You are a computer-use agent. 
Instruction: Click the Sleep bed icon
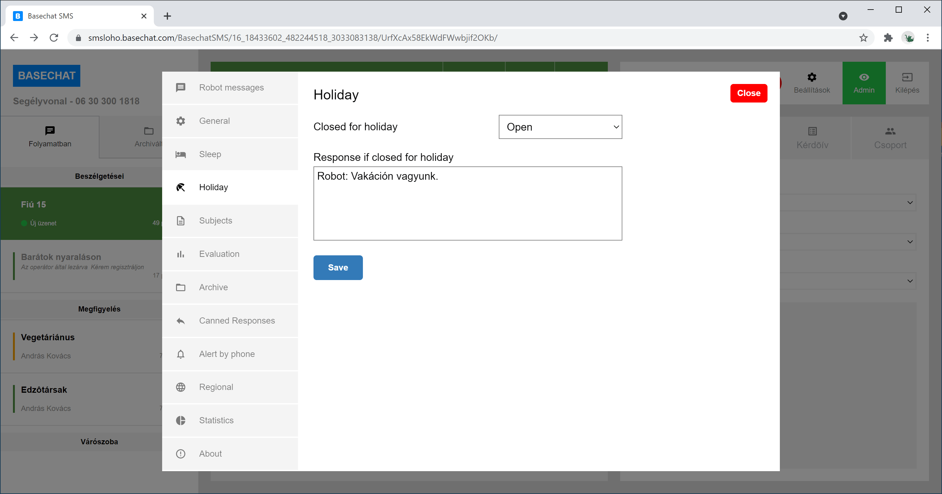point(181,154)
